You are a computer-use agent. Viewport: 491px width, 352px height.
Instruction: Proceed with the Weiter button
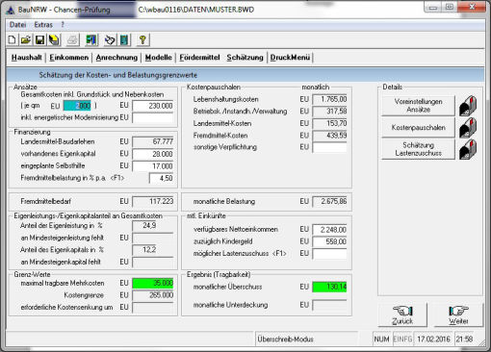458,315
